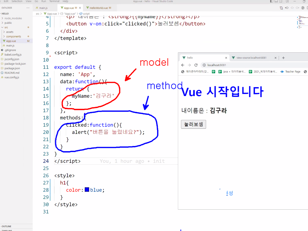The image size is (308, 231).
Task: Close the App.vue editor tab
Action: [x=80, y=8]
